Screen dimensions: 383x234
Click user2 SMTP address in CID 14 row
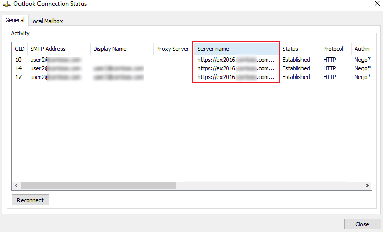click(55, 68)
